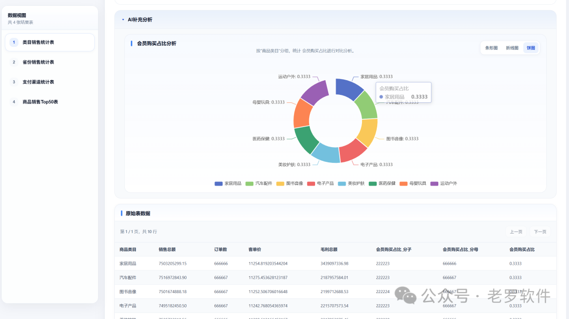Click the 订单数 column header
The image size is (569, 319).
pyautogui.click(x=220, y=249)
